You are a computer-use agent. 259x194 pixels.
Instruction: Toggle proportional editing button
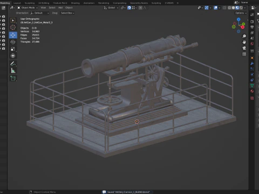(x=140, y=8)
